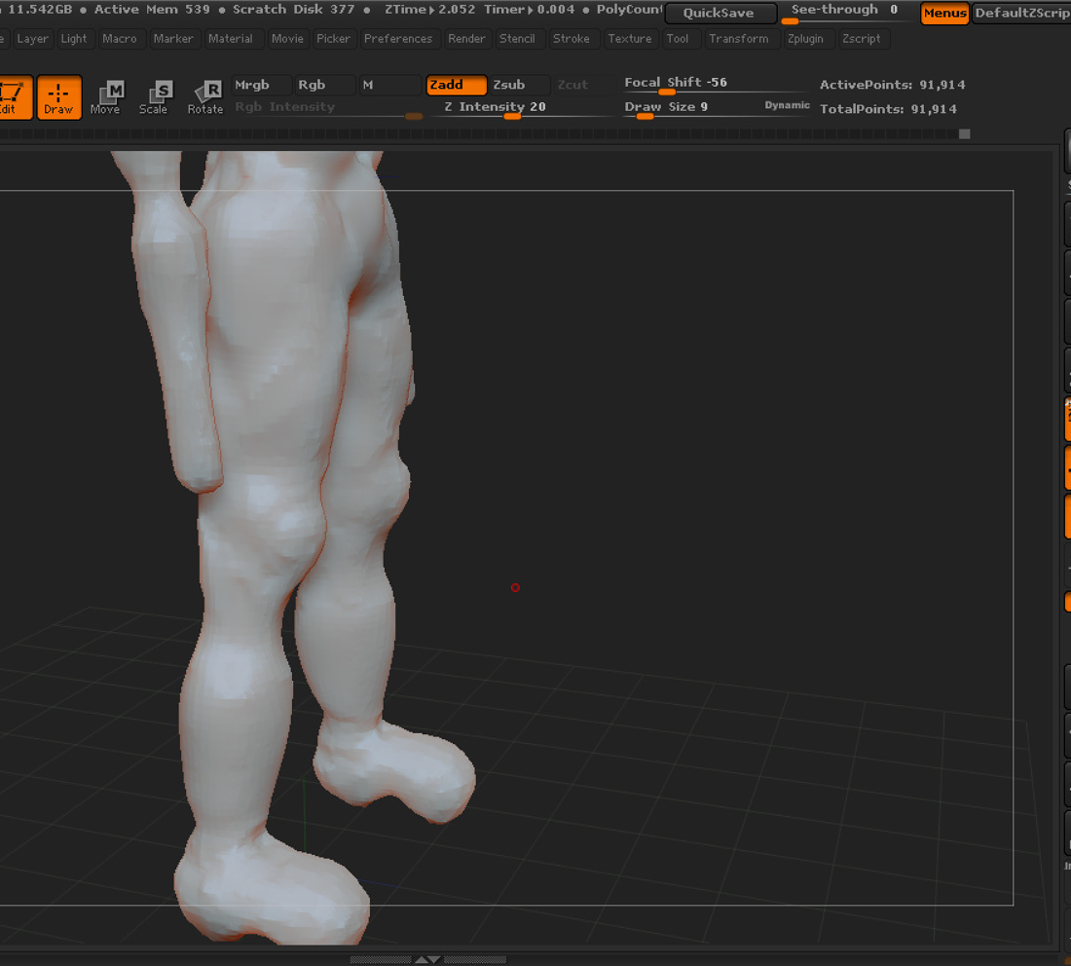Screen dimensions: 1071x966
Task: Toggle M material mode
Action: click(389, 85)
